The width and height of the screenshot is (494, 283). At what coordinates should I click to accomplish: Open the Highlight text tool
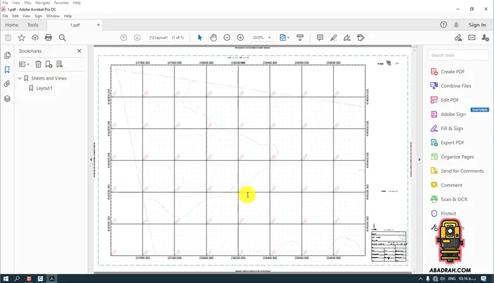[334, 38]
